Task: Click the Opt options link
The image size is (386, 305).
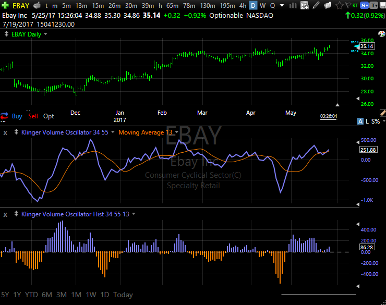Action: coord(49,116)
